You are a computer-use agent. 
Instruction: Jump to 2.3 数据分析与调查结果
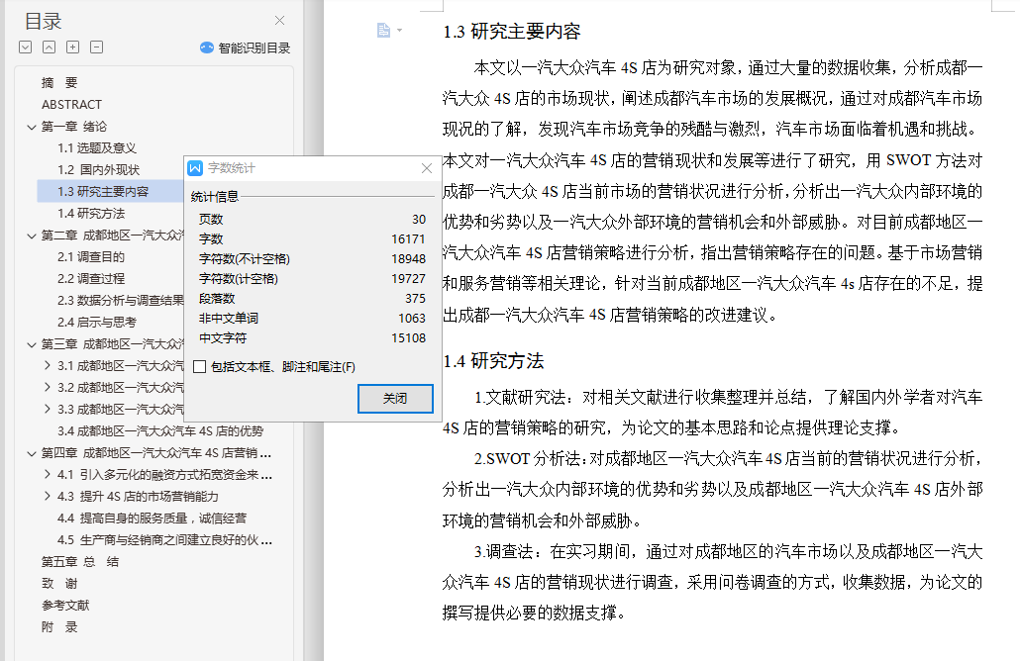[121, 300]
